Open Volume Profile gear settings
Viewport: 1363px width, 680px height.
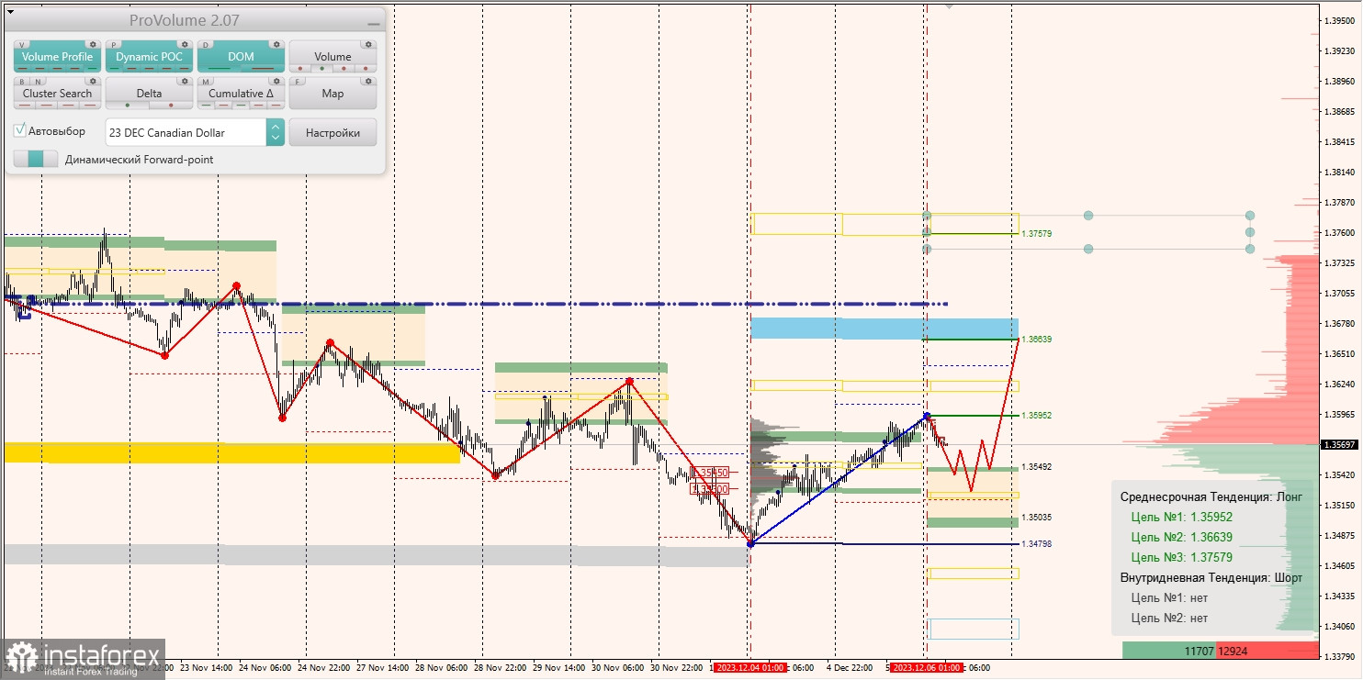(x=93, y=44)
